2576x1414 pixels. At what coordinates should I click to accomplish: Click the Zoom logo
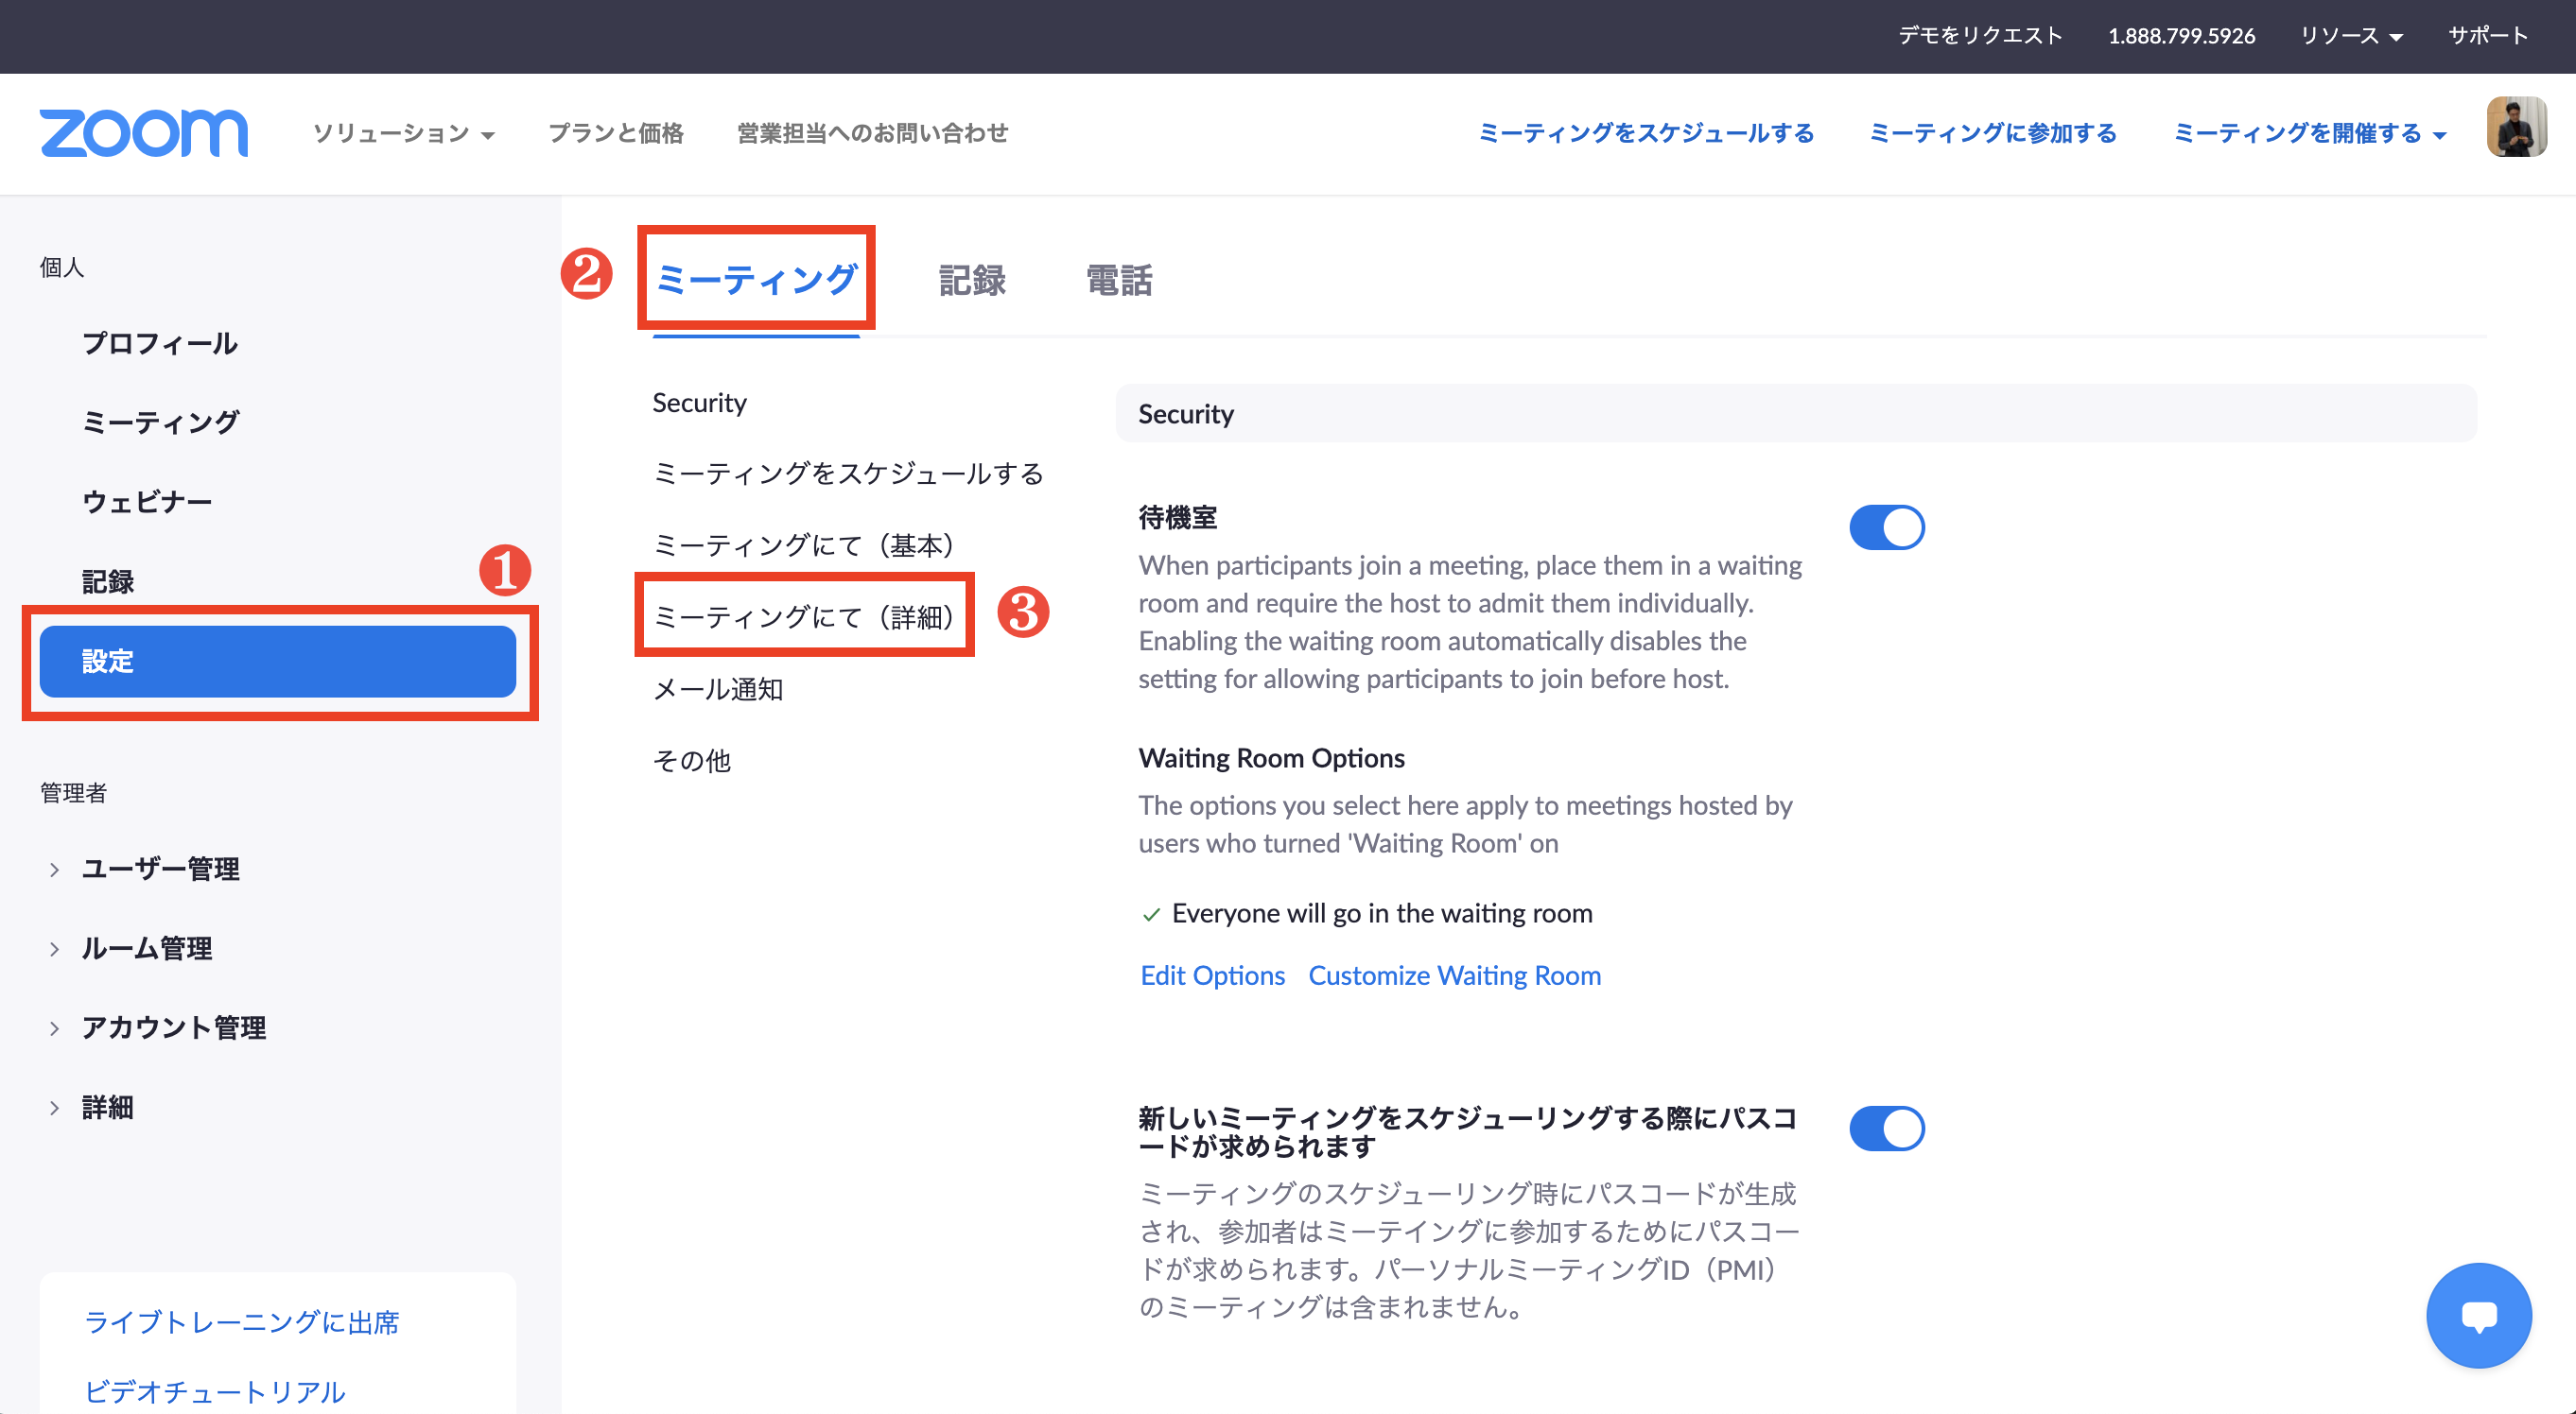[x=144, y=133]
